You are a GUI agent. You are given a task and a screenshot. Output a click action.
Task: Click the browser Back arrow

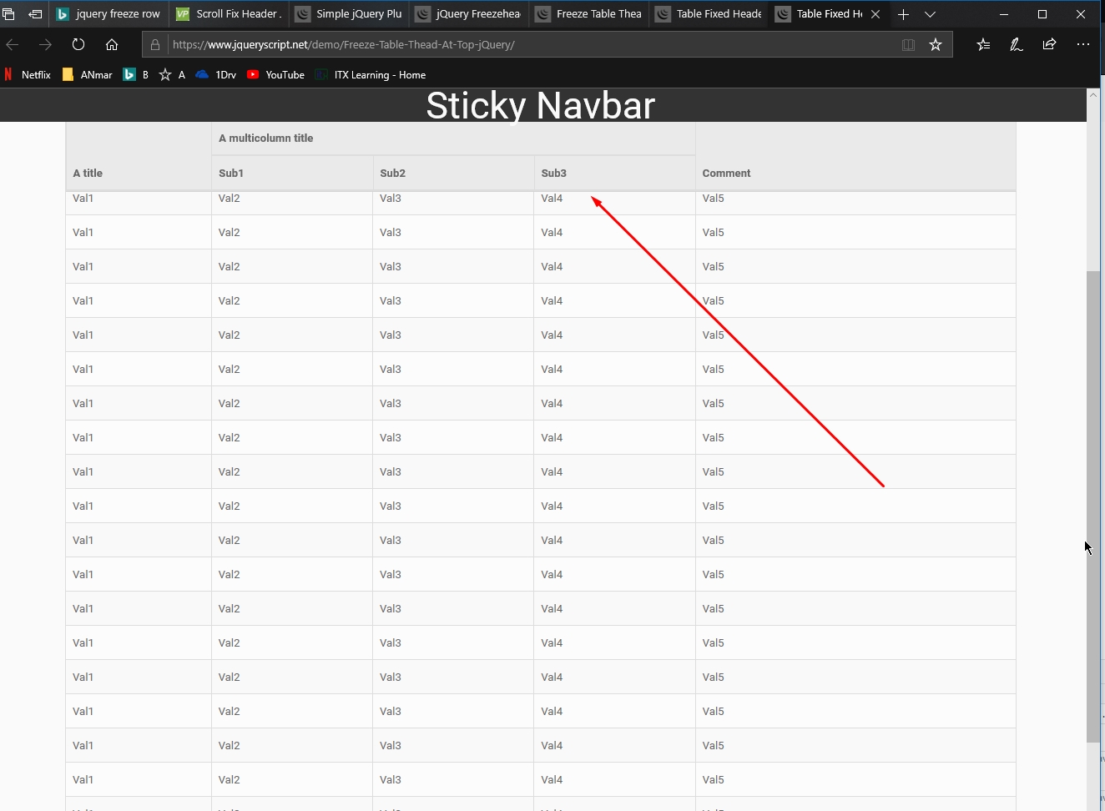pos(13,45)
